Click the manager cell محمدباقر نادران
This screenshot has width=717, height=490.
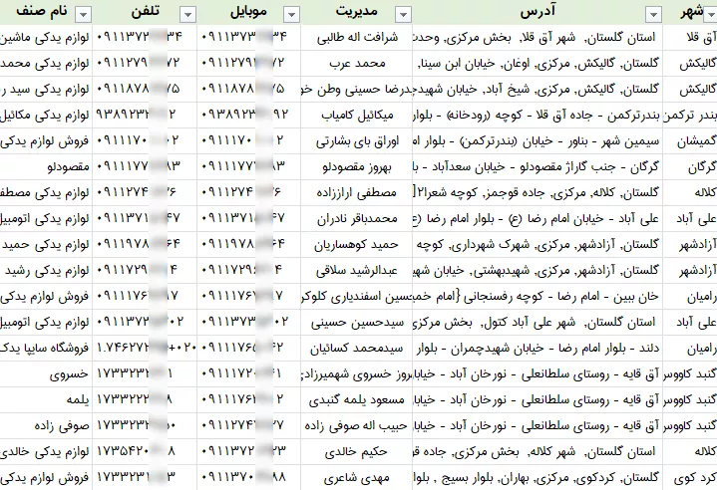coord(357,219)
